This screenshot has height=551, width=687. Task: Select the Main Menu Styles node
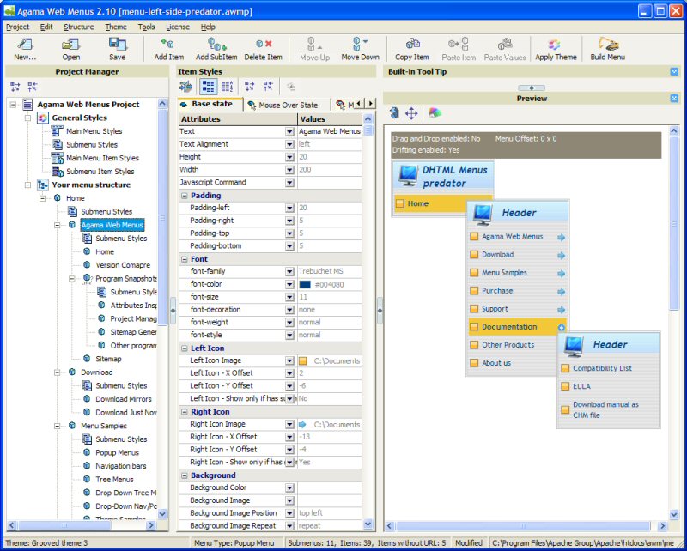[x=94, y=131]
